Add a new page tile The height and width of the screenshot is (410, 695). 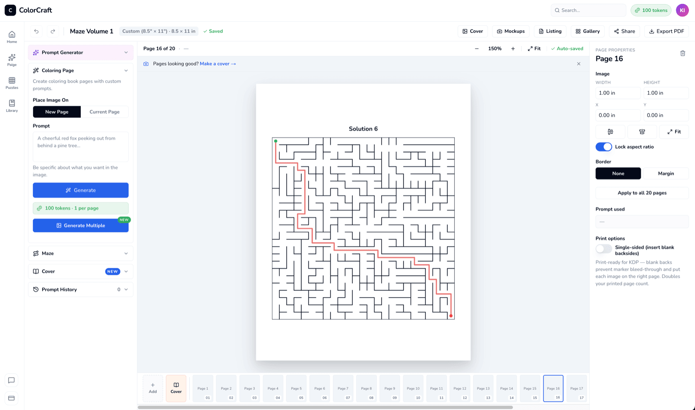click(x=153, y=388)
